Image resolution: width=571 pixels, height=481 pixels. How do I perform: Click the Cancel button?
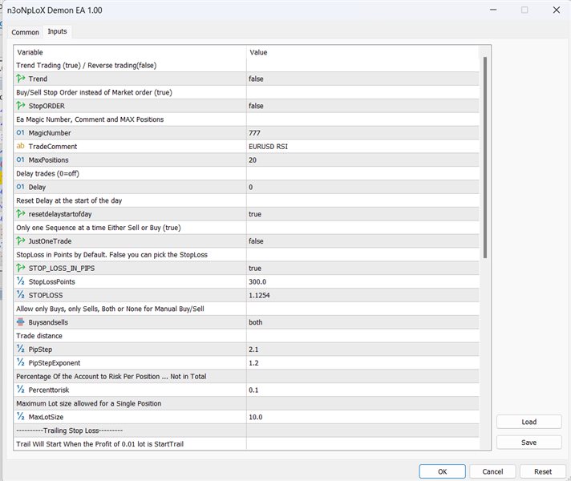pos(492,471)
